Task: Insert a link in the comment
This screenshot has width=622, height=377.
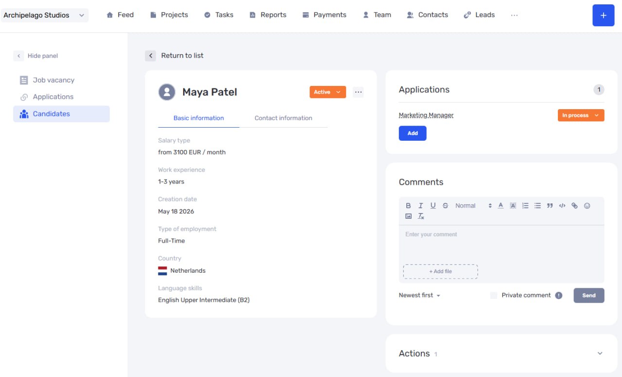Action: pyautogui.click(x=574, y=206)
